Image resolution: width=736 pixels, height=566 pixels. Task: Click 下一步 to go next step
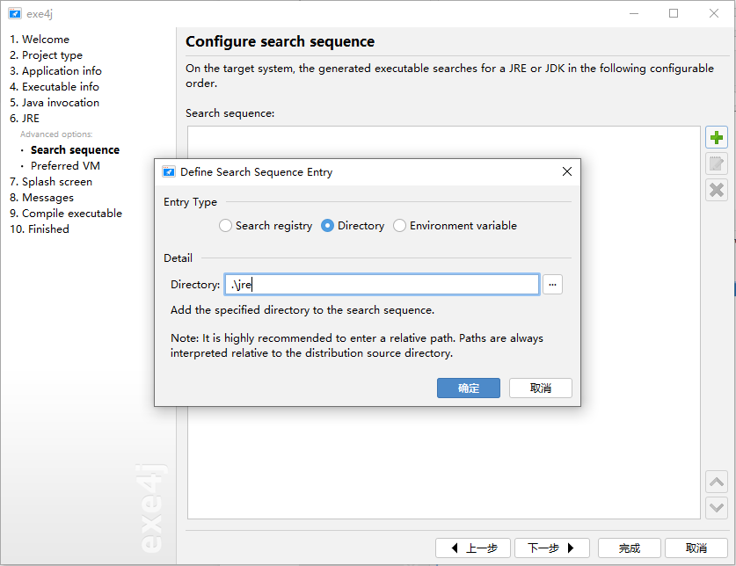(552, 548)
